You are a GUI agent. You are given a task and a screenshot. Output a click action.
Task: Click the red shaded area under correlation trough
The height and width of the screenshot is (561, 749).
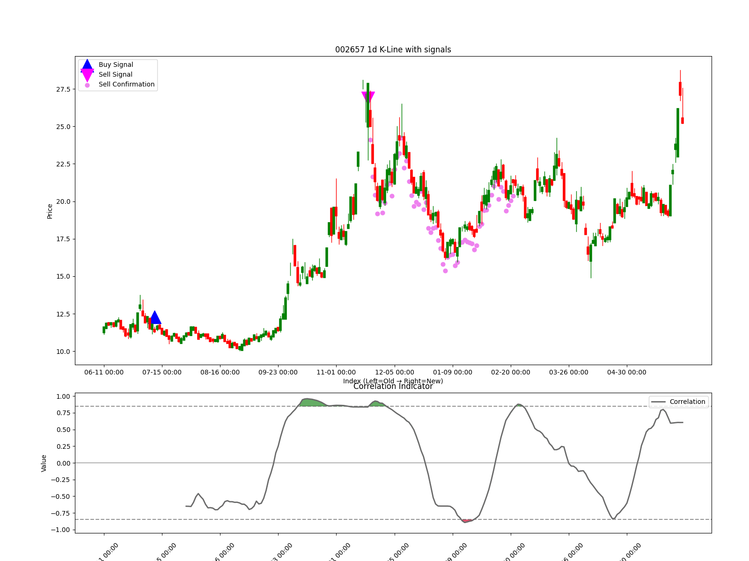pos(467,520)
